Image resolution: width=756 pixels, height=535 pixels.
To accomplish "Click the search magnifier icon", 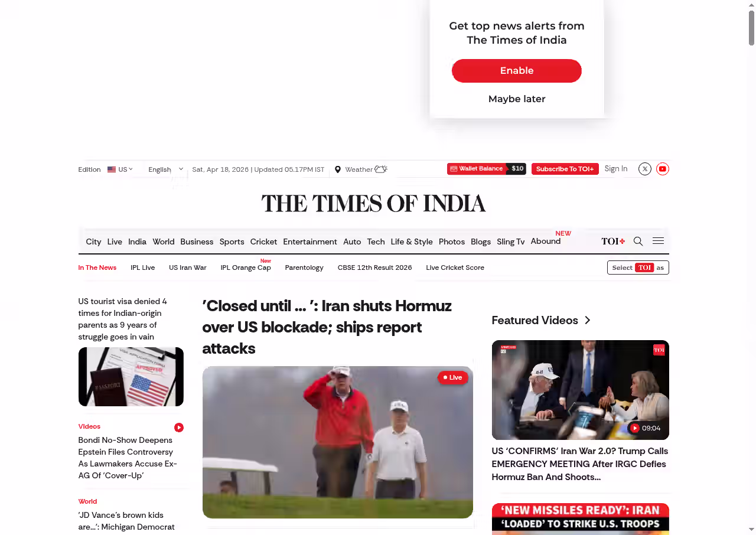I will point(638,241).
